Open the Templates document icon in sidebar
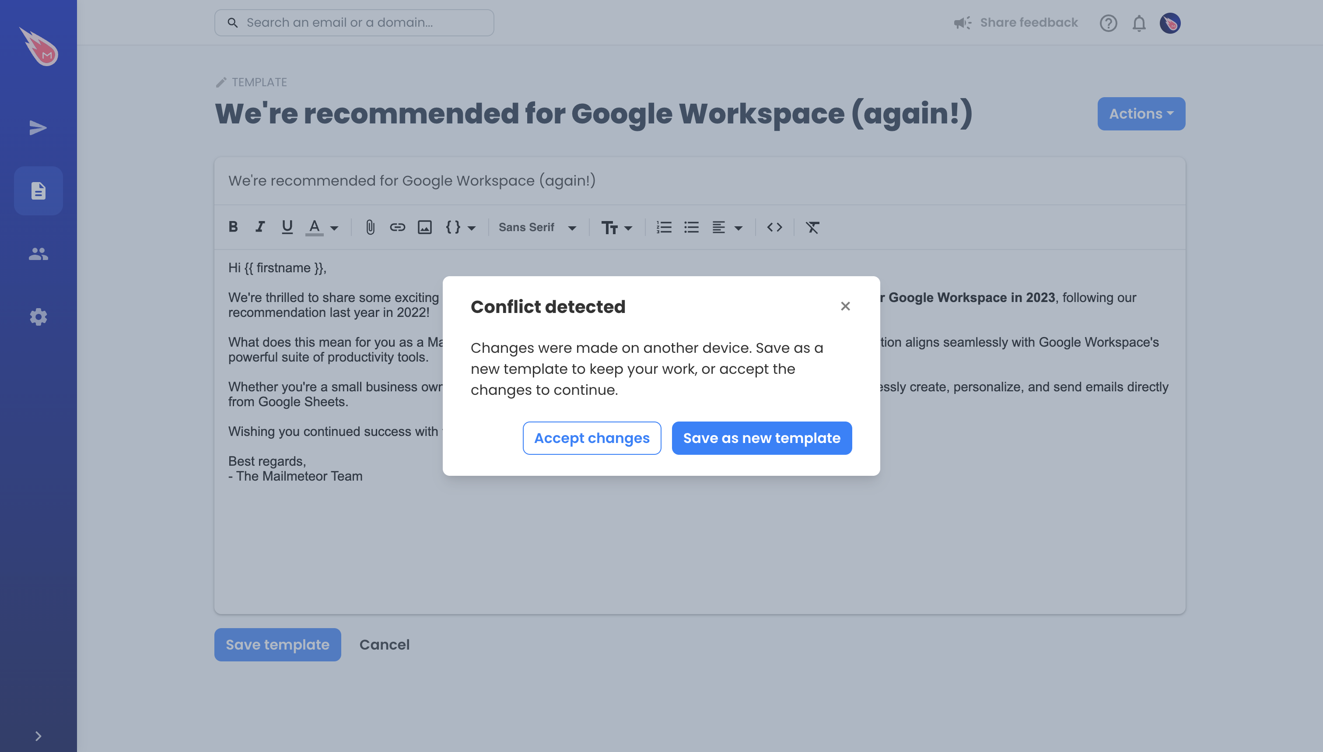This screenshot has height=752, width=1323. click(38, 190)
